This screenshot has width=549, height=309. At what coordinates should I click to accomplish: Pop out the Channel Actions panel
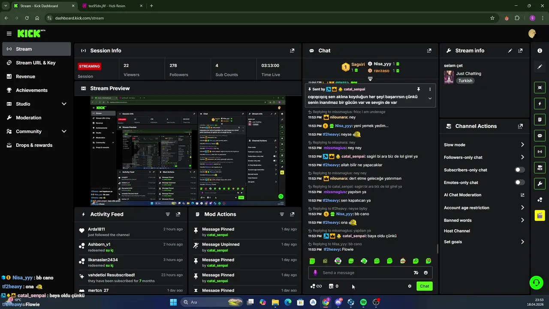coord(520,126)
